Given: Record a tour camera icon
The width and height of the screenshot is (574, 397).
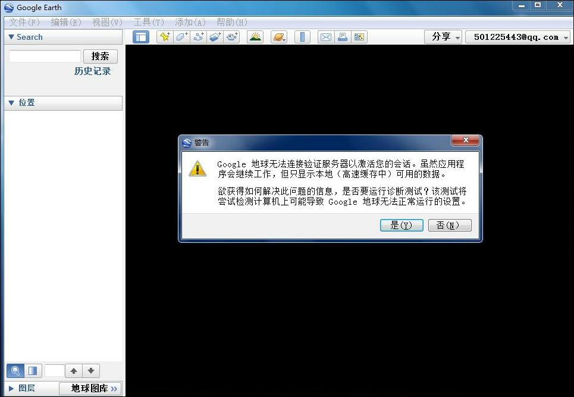Looking at the screenshot, I should pos(232,37).
